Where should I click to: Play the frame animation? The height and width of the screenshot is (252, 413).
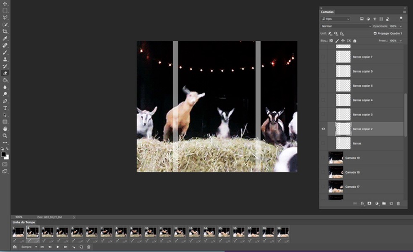58,247
